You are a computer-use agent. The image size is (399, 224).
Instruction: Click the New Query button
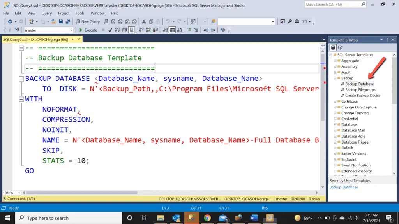(x=88, y=22)
